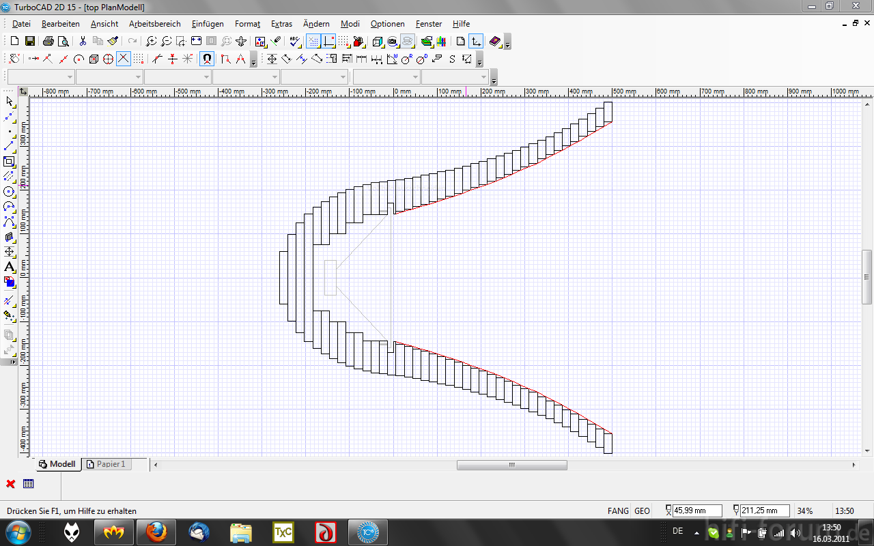Toggle GEO mode in status bar
Viewport: 874px width, 546px height.
pos(642,511)
